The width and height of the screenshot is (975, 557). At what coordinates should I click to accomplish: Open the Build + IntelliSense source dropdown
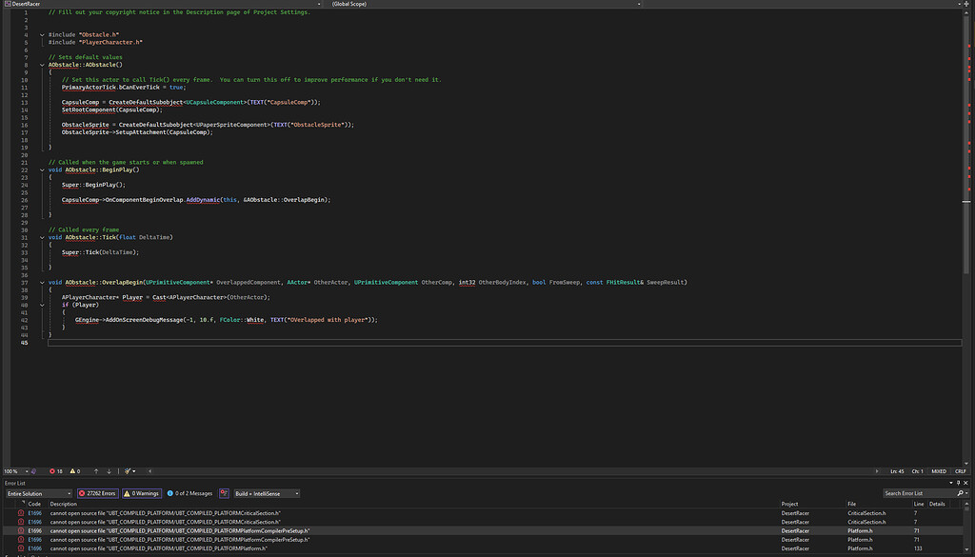coord(267,493)
